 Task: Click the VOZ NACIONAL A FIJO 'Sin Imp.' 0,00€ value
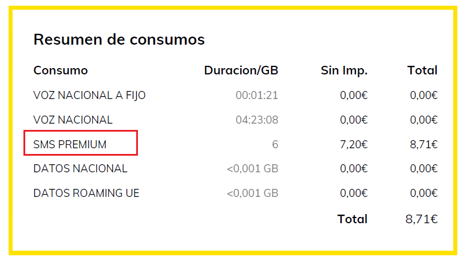(x=354, y=96)
